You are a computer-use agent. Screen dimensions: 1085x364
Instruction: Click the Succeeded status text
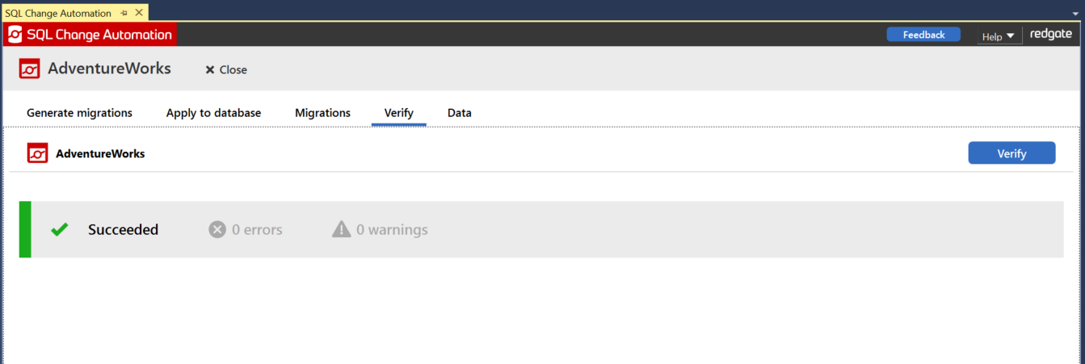(123, 230)
